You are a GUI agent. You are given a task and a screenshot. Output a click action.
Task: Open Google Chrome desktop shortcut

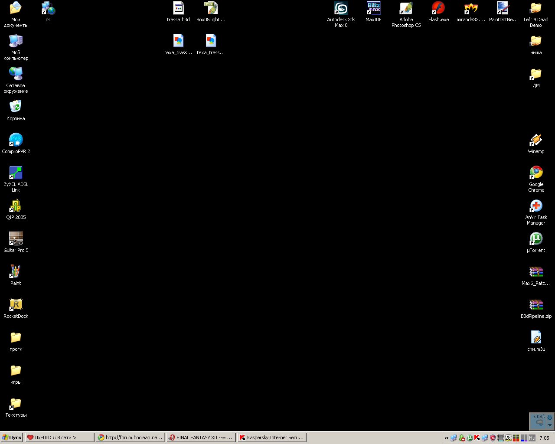(x=536, y=173)
